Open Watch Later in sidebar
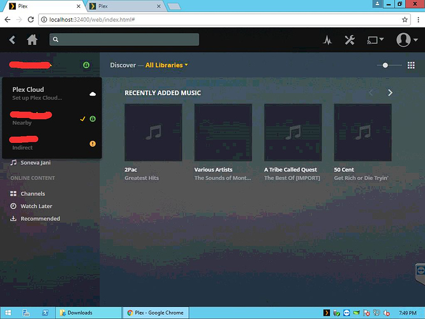This screenshot has height=319, width=425. (x=36, y=206)
